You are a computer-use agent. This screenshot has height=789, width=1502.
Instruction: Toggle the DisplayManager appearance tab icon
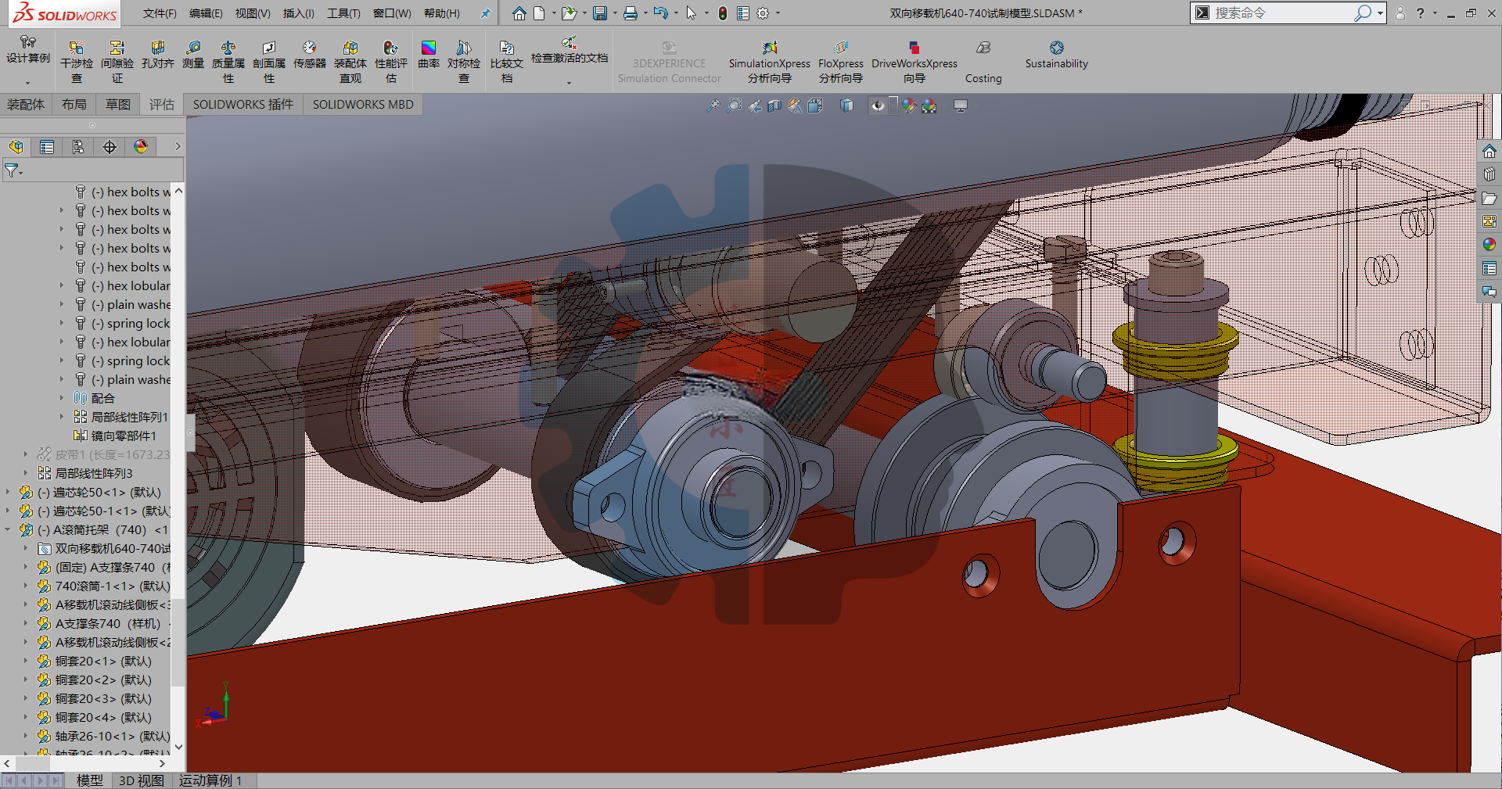pyautogui.click(x=141, y=147)
